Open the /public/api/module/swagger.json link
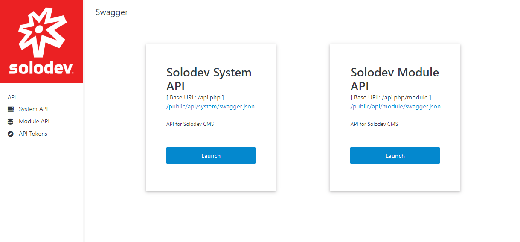The width and height of the screenshot is (520, 242). (395, 107)
